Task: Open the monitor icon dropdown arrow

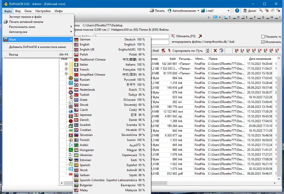Action: [x=220, y=17]
